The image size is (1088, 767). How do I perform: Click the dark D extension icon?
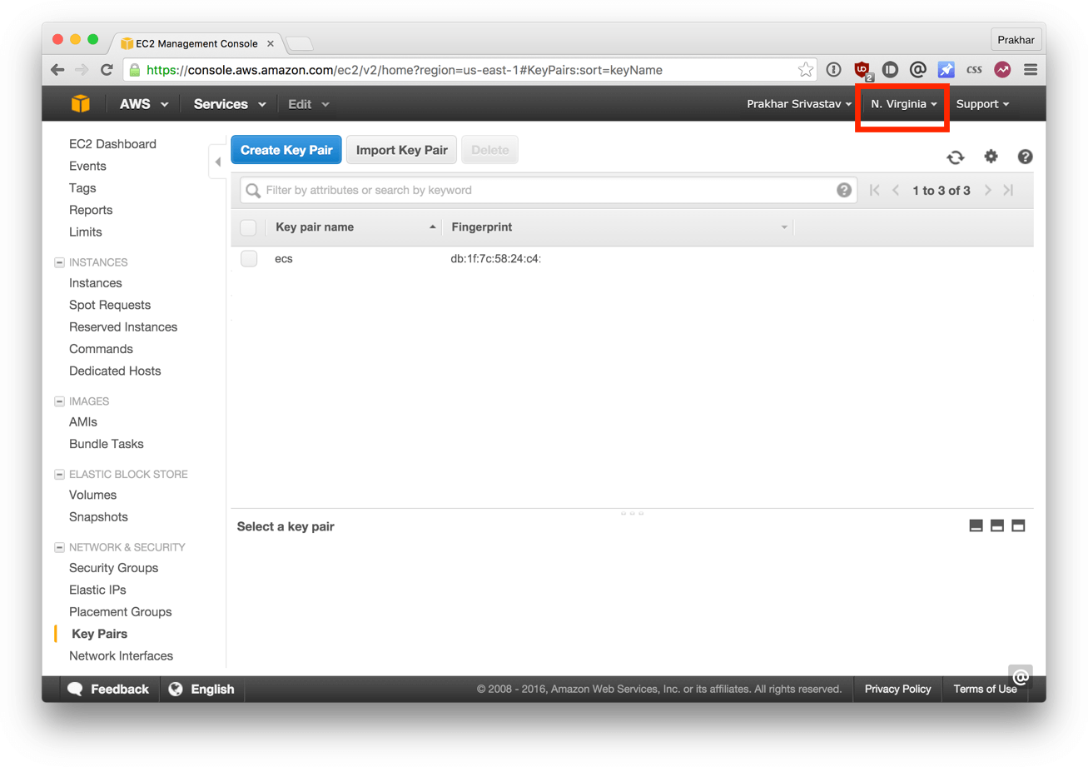(890, 70)
